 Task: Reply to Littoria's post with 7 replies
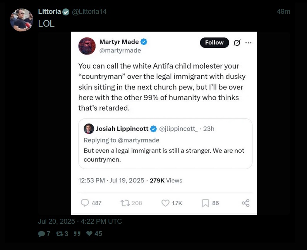click(x=41, y=234)
